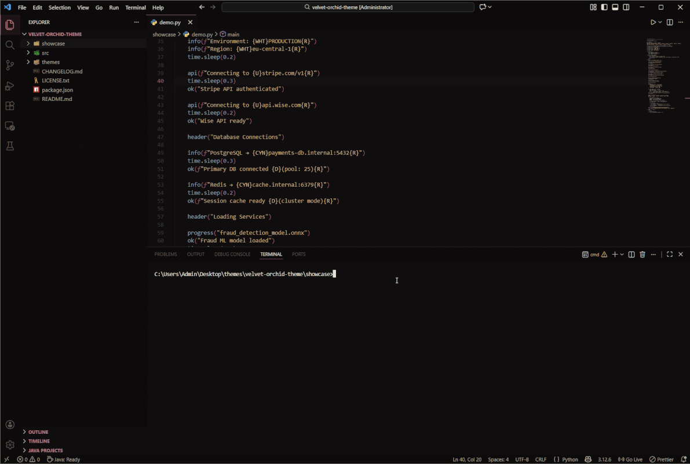Create a new terminal with plus icon

pos(615,254)
